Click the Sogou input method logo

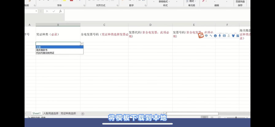(x=201, y=36)
